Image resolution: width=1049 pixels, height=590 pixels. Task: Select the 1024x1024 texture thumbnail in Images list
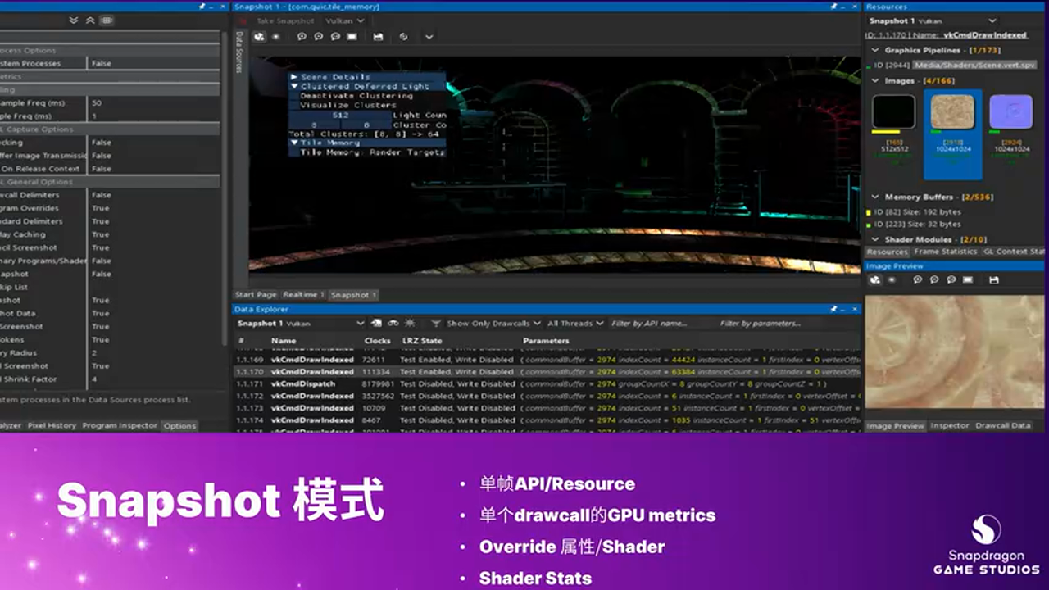[952, 111]
